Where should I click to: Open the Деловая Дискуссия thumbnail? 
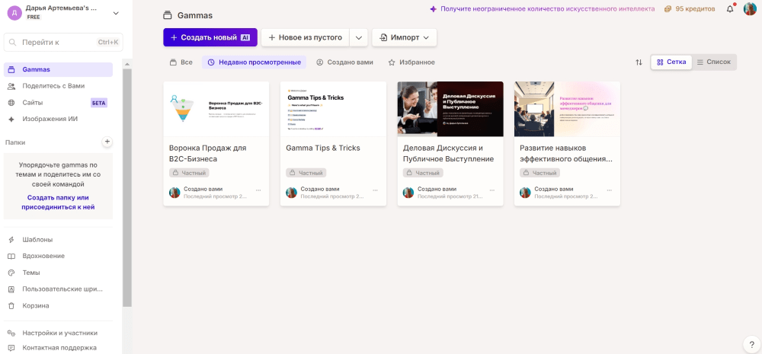(x=450, y=110)
